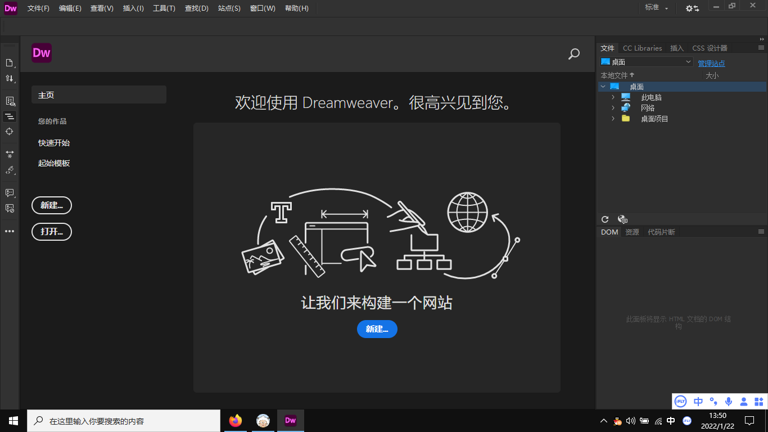Switch to the CSS 设计器 tab

pyautogui.click(x=710, y=48)
